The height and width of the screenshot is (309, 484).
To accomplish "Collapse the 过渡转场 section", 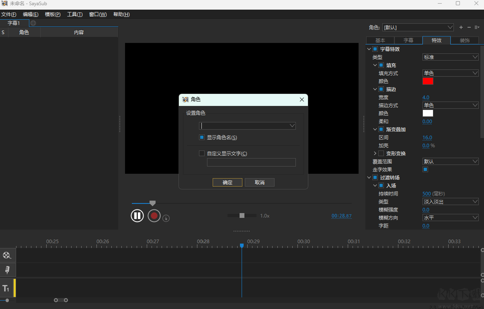I will click(x=369, y=177).
